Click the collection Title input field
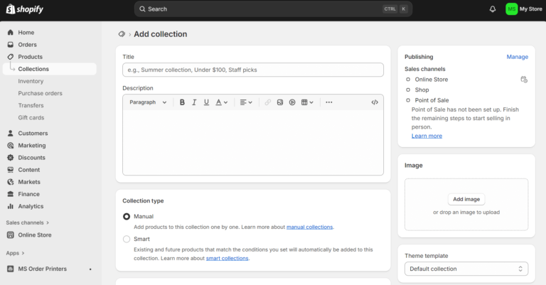This screenshot has width=546, height=285. click(253, 70)
